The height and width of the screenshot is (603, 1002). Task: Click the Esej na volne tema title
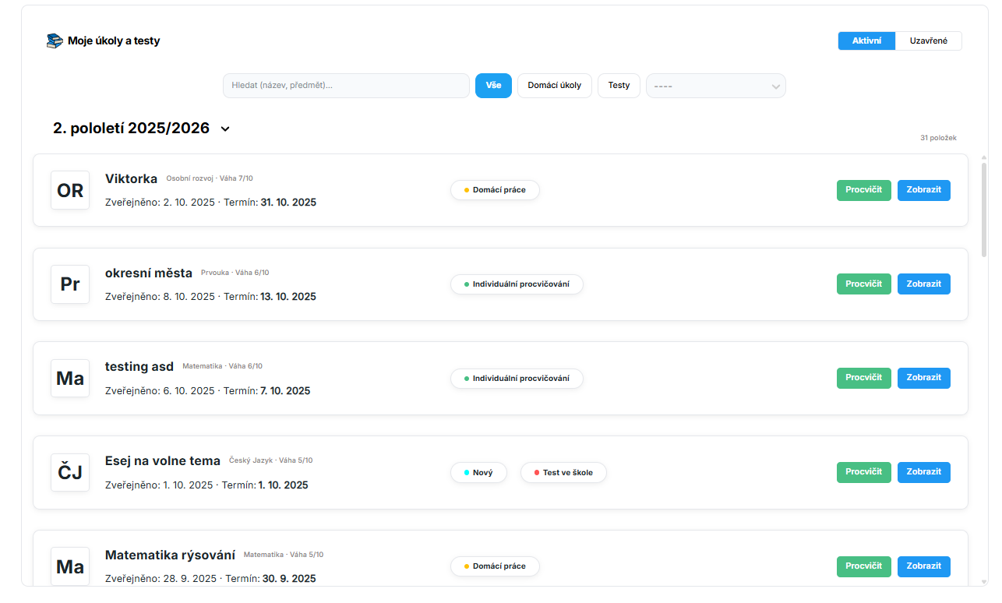(163, 461)
